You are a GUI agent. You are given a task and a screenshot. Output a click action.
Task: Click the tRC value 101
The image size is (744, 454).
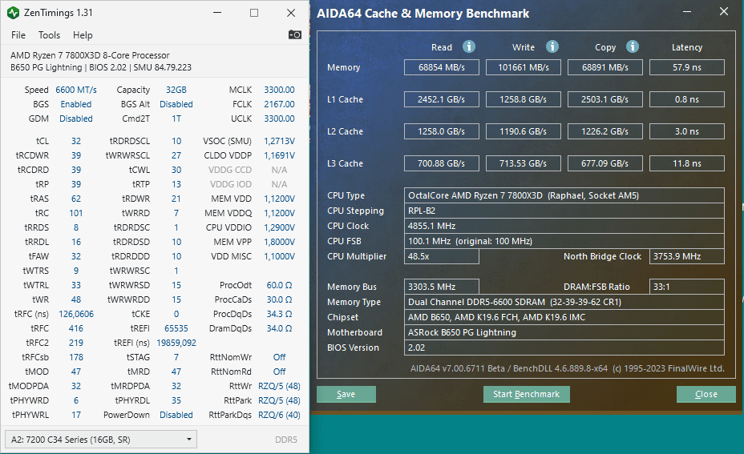pos(76,213)
